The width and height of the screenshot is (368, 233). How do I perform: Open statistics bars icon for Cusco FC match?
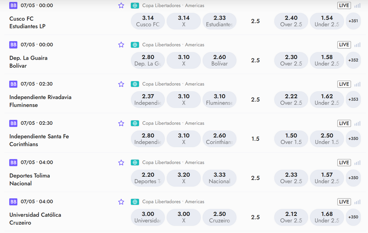point(357,6)
